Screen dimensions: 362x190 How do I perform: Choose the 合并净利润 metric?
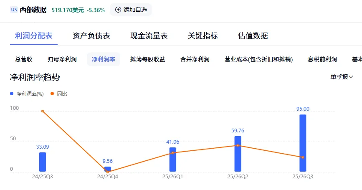coord(195,59)
